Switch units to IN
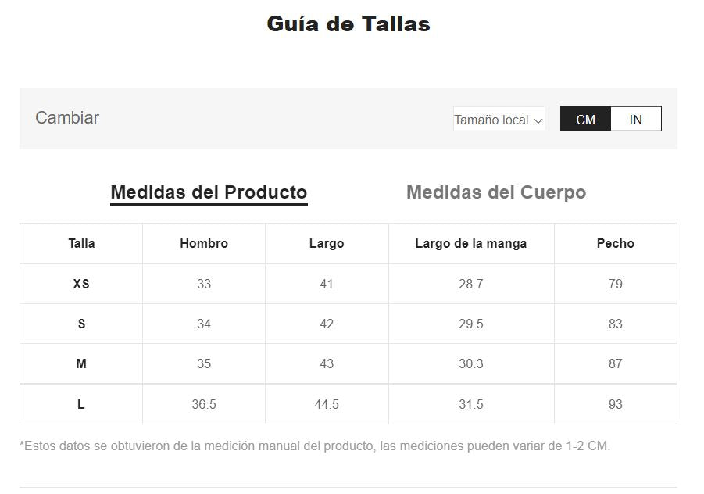The width and height of the screenshot is (704, 494). pos(635,120)
